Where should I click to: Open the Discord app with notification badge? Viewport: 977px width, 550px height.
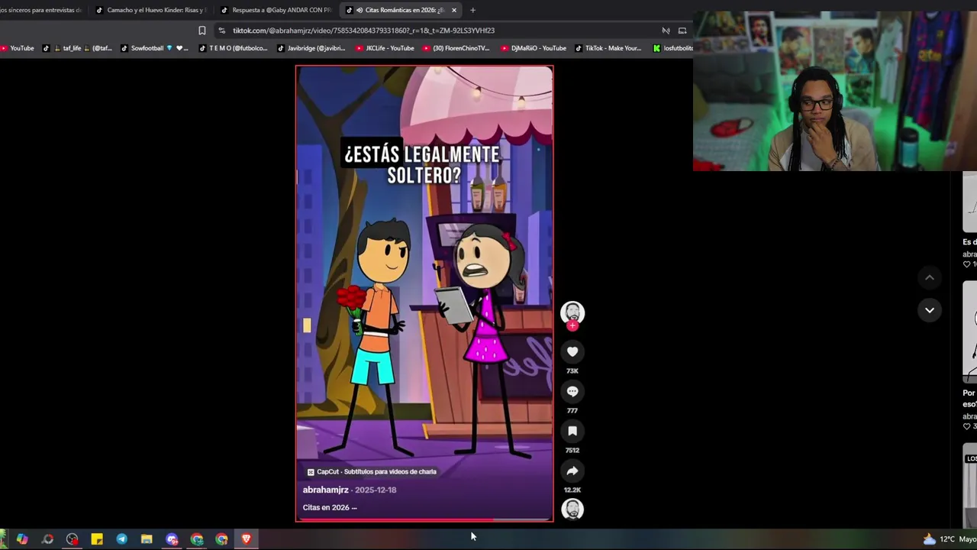(172, 539)
